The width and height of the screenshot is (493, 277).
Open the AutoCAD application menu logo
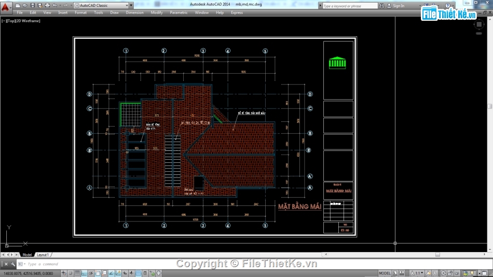[x=5, y=7]
